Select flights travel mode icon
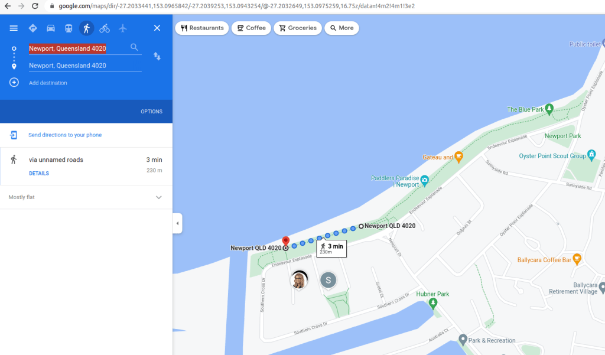The image size is (605, 355). tap(123, 28)
